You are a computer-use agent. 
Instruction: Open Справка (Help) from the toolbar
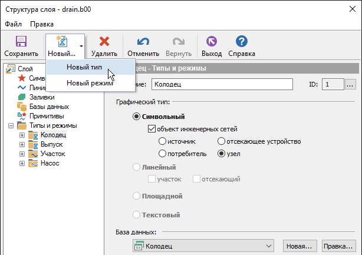tap(241, 42)
